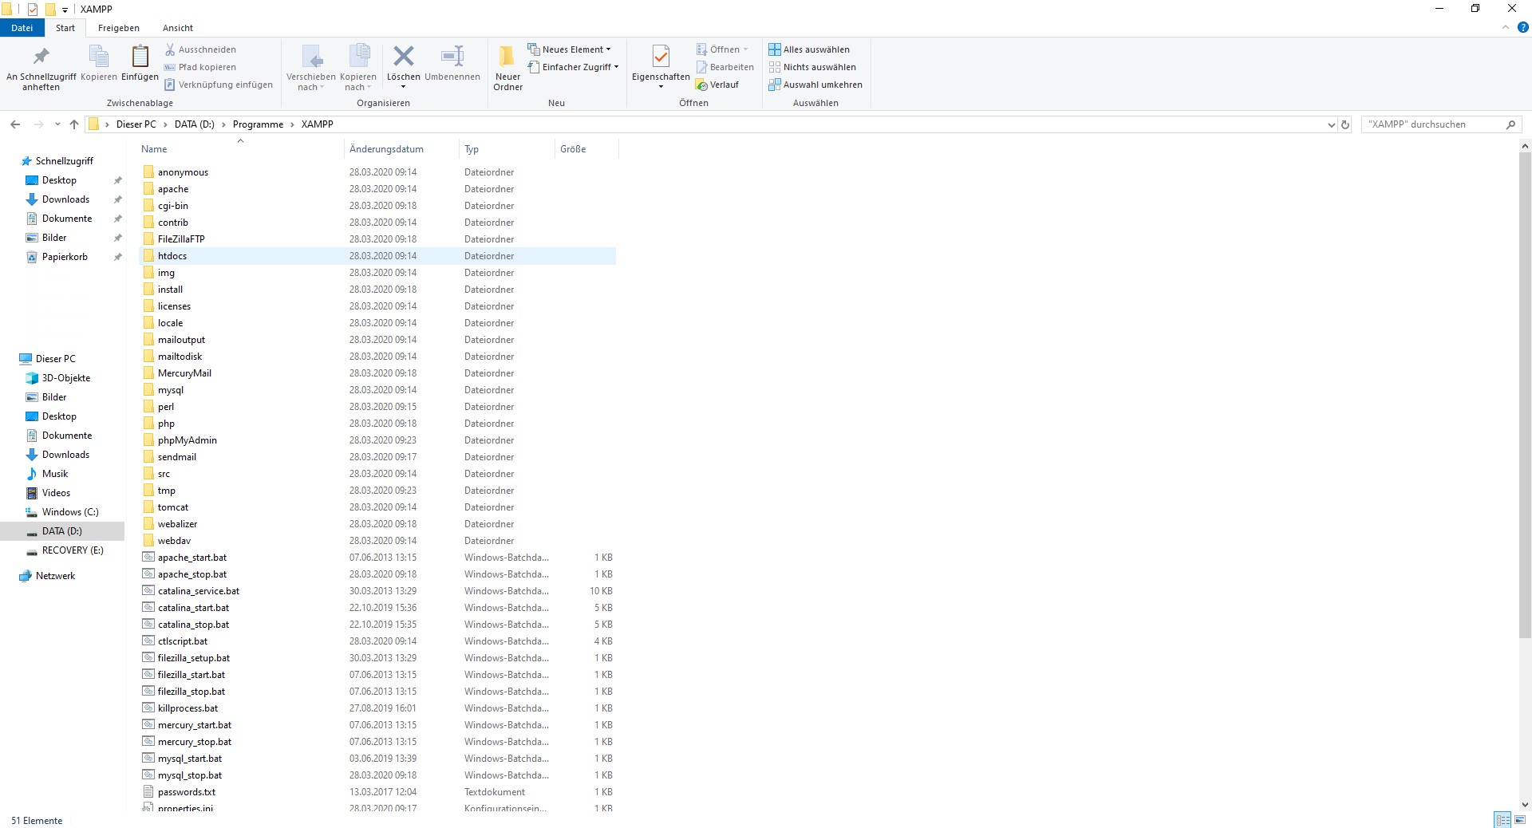This screenshot has height=828, width=1532.
Task: Switch to the Freigeben tab
Action: coord(119,28)
